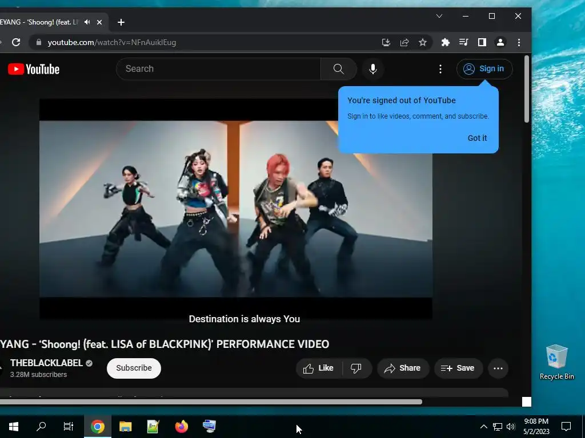Open Chrome extensions puzzle icon
The height and width of the screenshot is (438, 585).
tap(446, 42)
